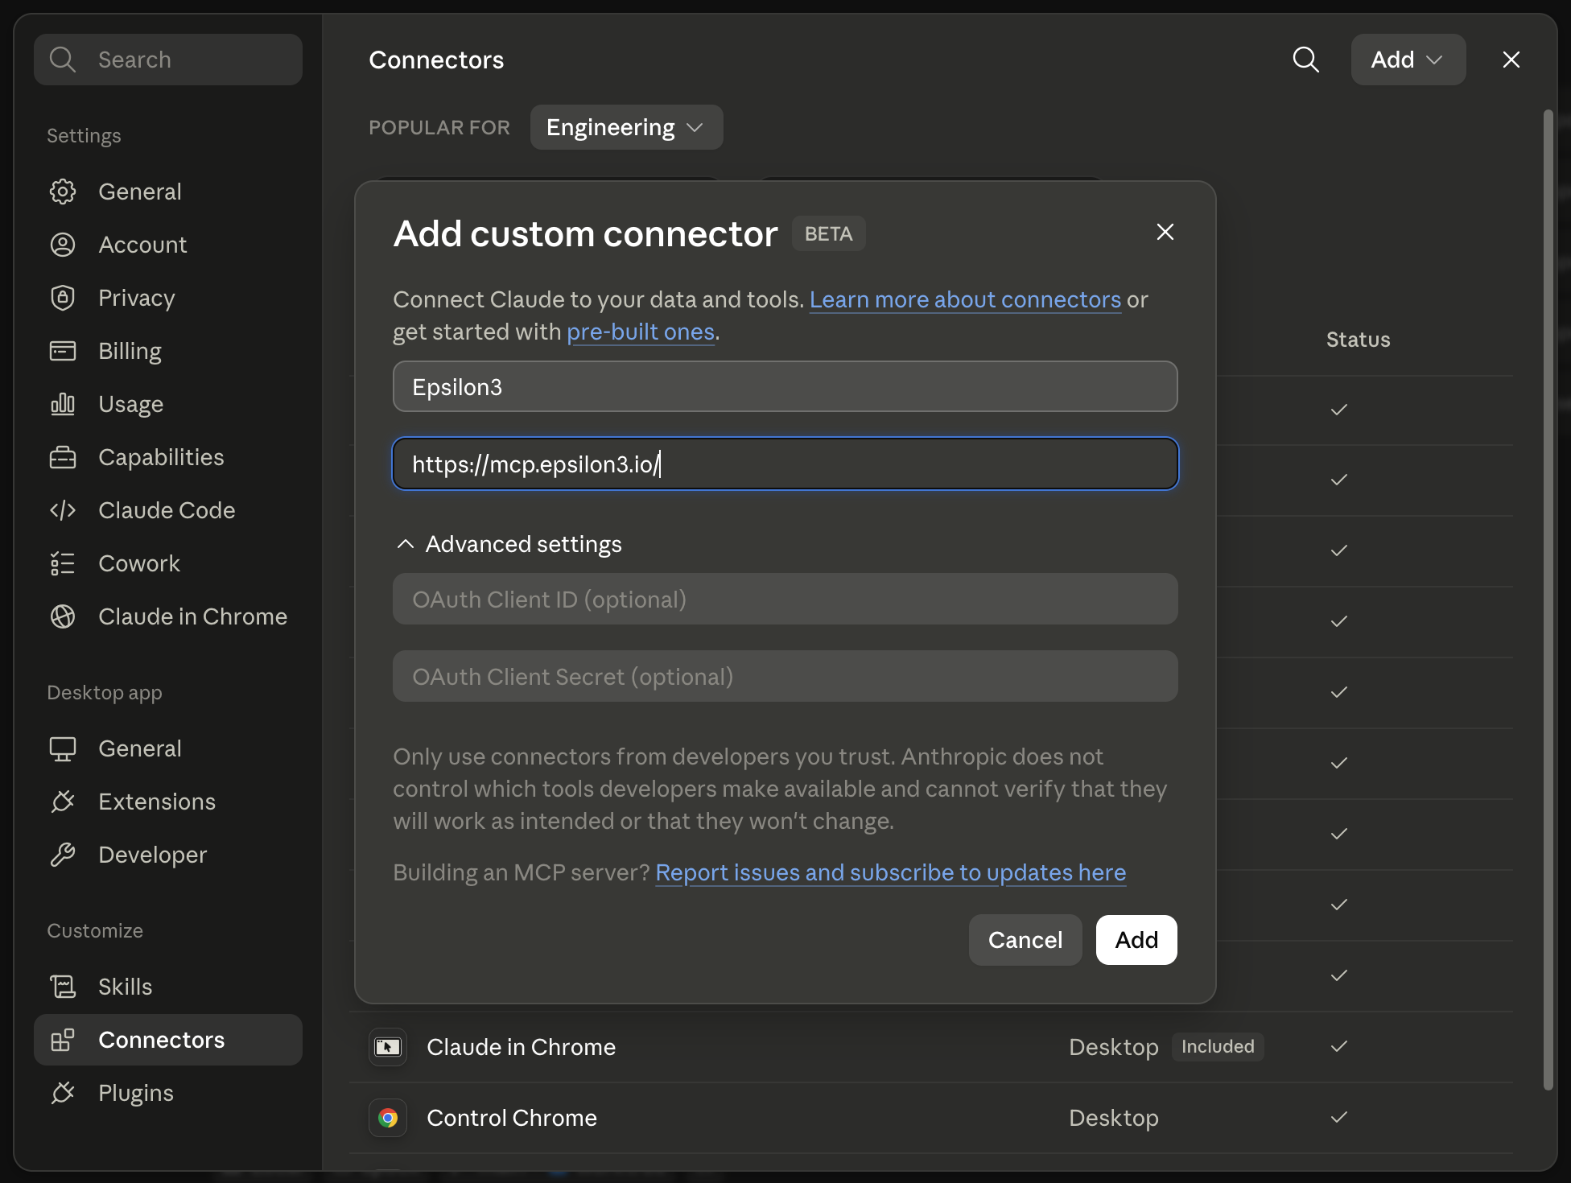The image size is (1571, 1183).
Task: Open Skills under Customize
Action: pos(168,987)
